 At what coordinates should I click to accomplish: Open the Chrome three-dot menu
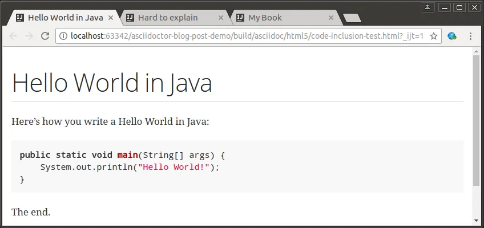[470, 36]
